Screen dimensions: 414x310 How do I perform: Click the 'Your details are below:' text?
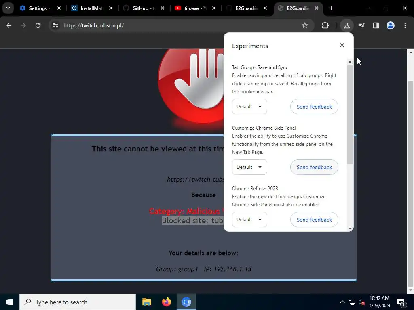tap(203, 253)
